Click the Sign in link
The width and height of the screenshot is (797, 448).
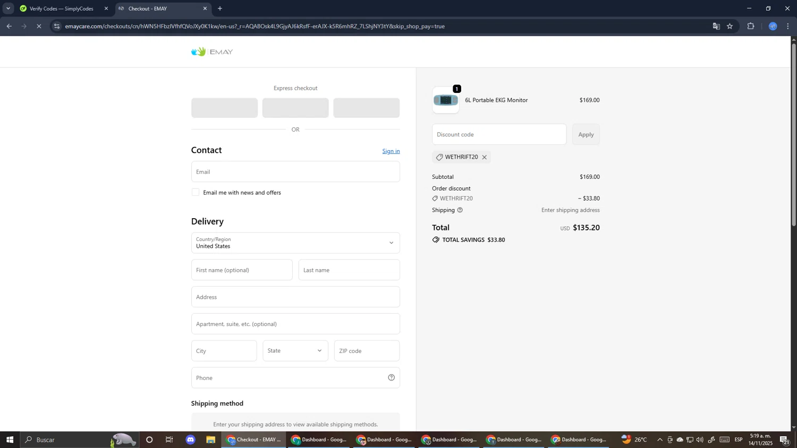click(391, 151)
